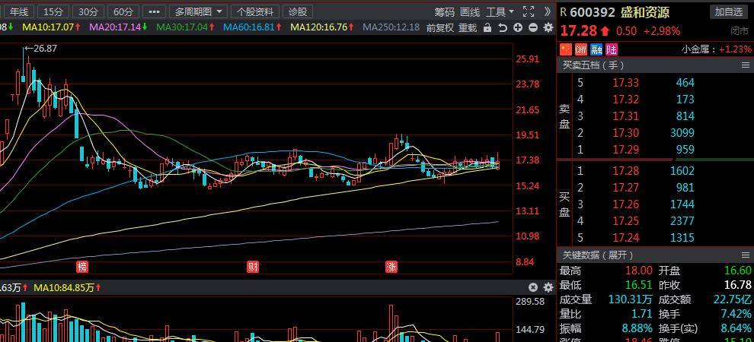The height and width of the screenshot is (342, 754).
Task: Zoom in chart with plus icon
Action: [518, 27]
